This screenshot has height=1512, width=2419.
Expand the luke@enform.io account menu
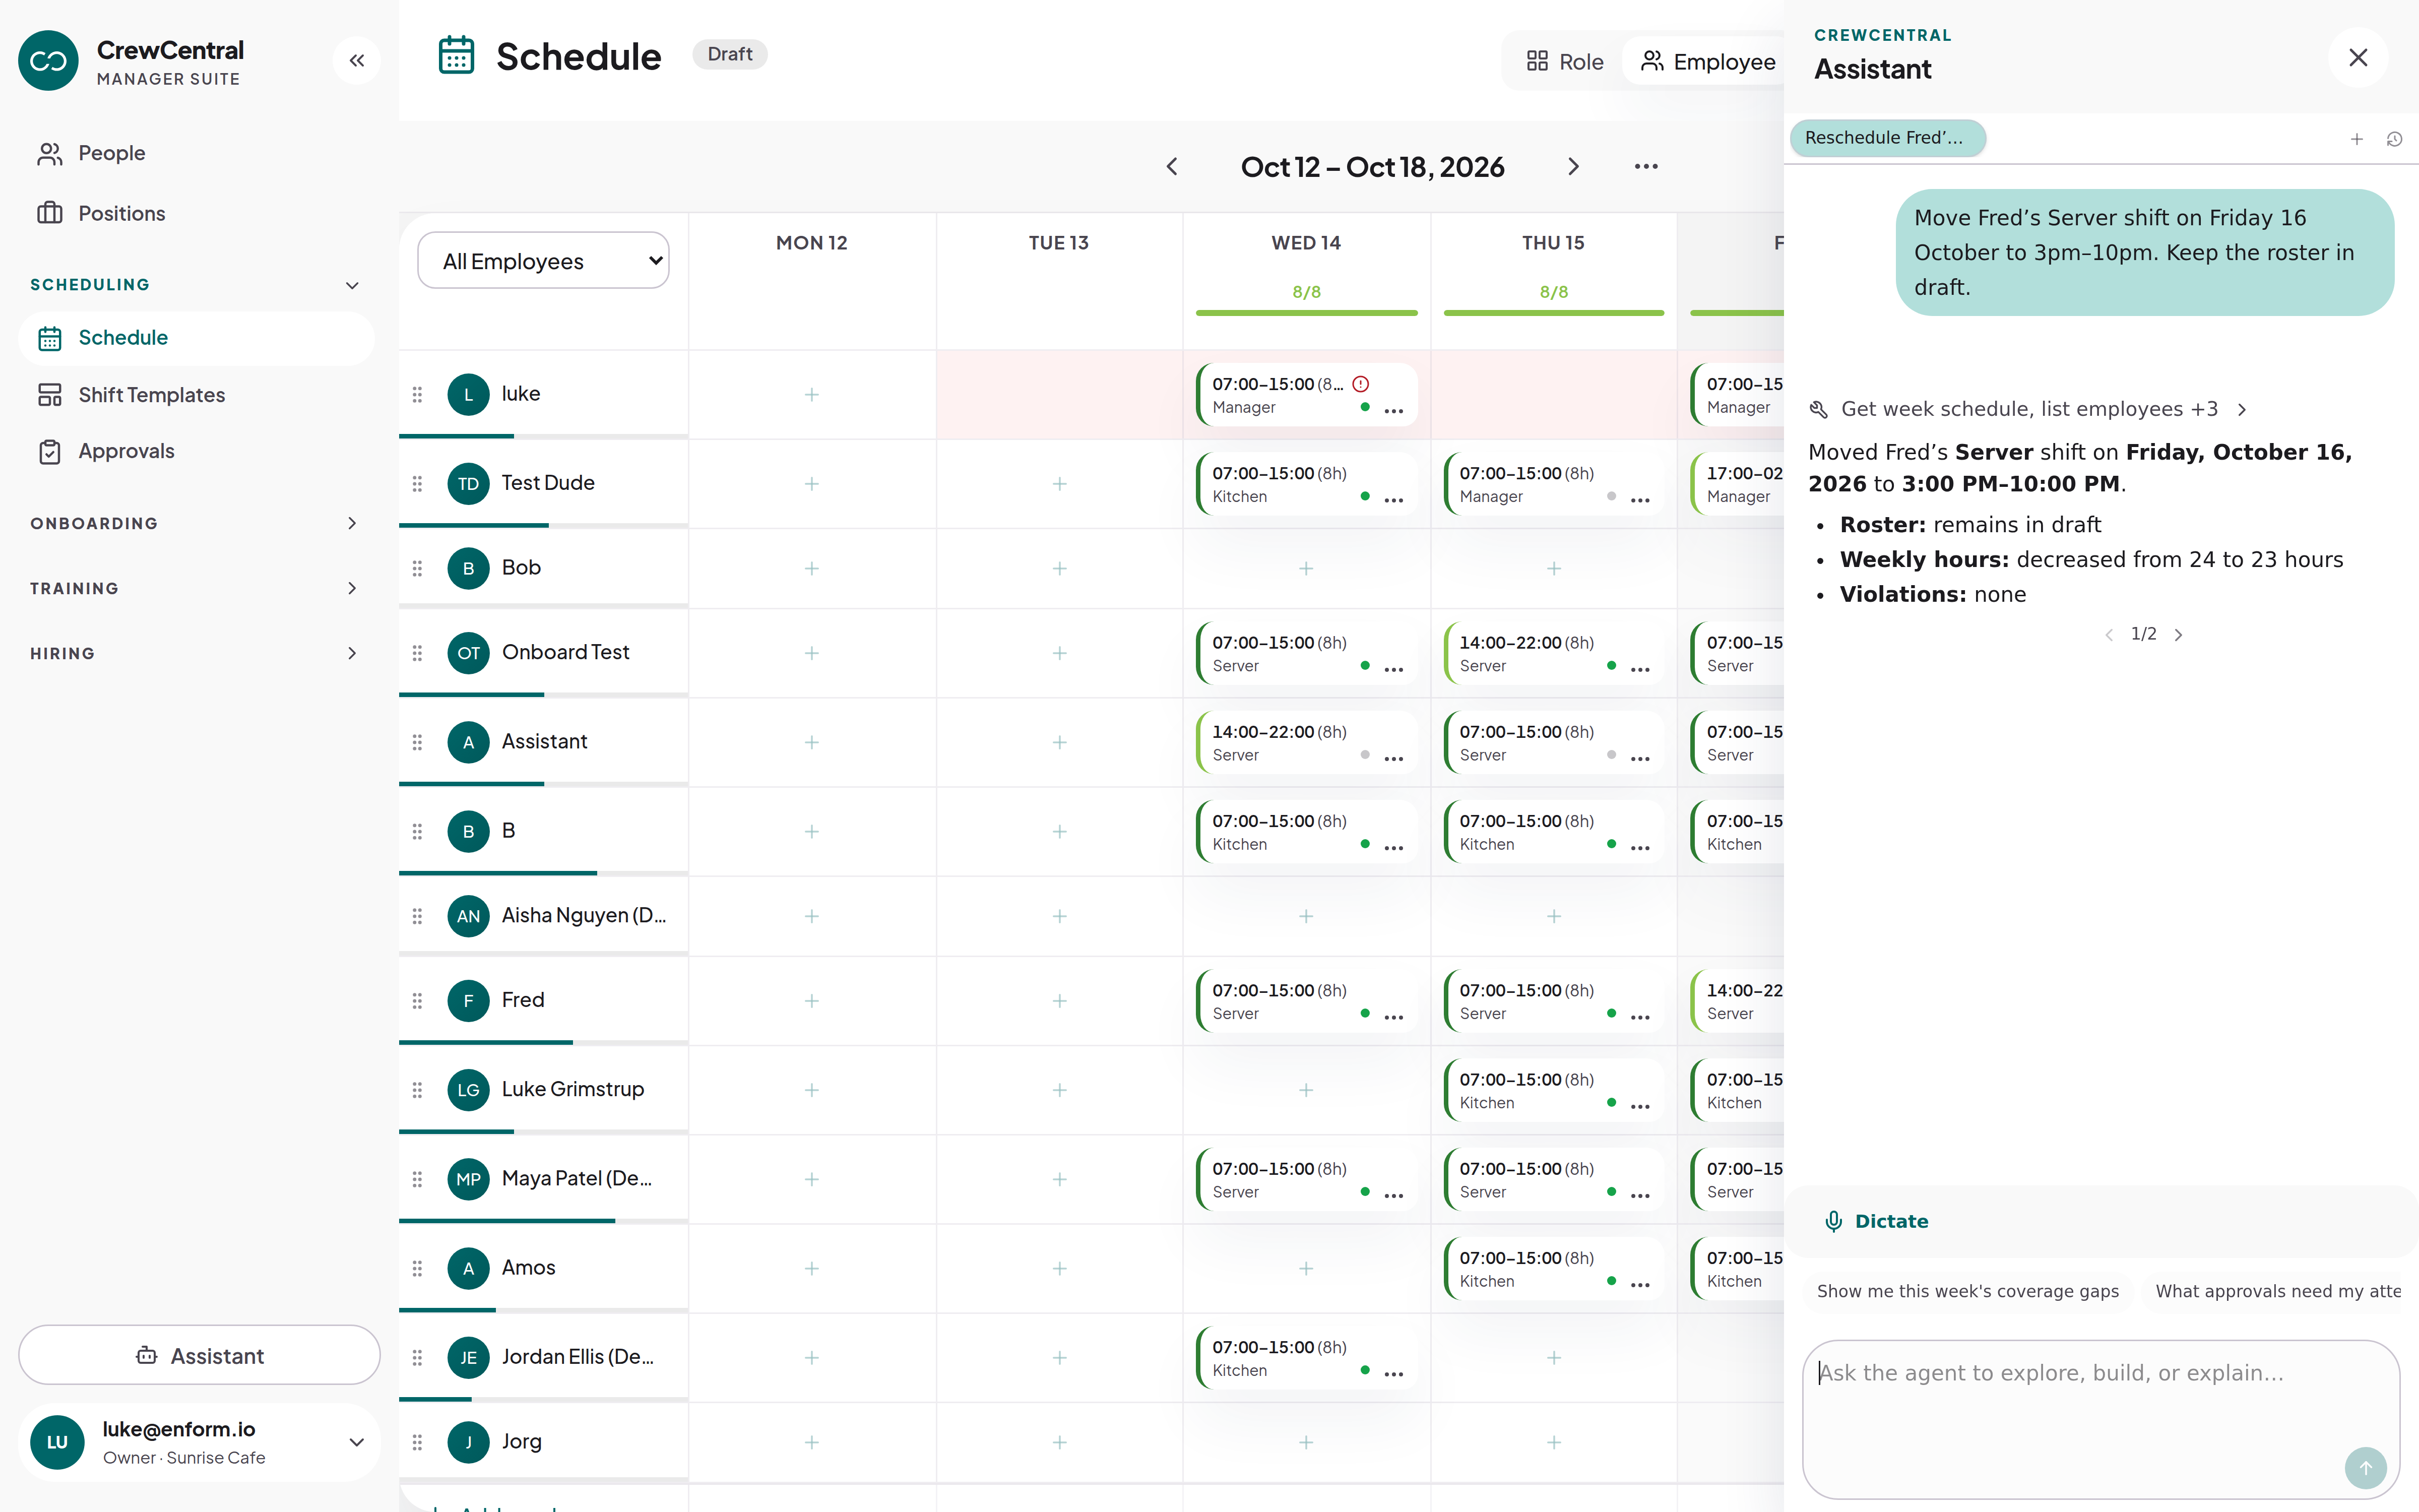tap(199, 1442)
